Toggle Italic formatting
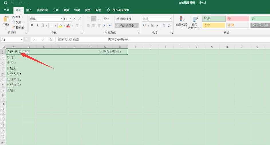The image size is (270, 145). 38,26
